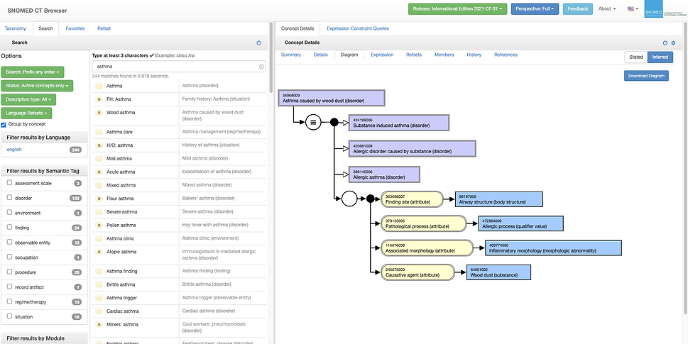688x344 pixels.
Task: Open the Refsets sub-tab
Action: pos(414,55)
